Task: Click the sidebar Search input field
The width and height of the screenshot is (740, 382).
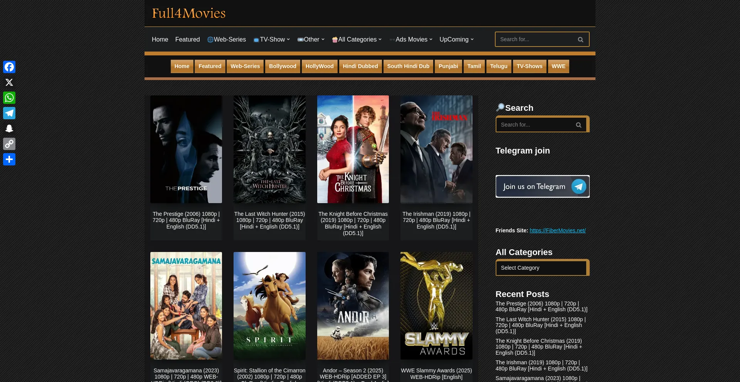Action: [534, 125]
